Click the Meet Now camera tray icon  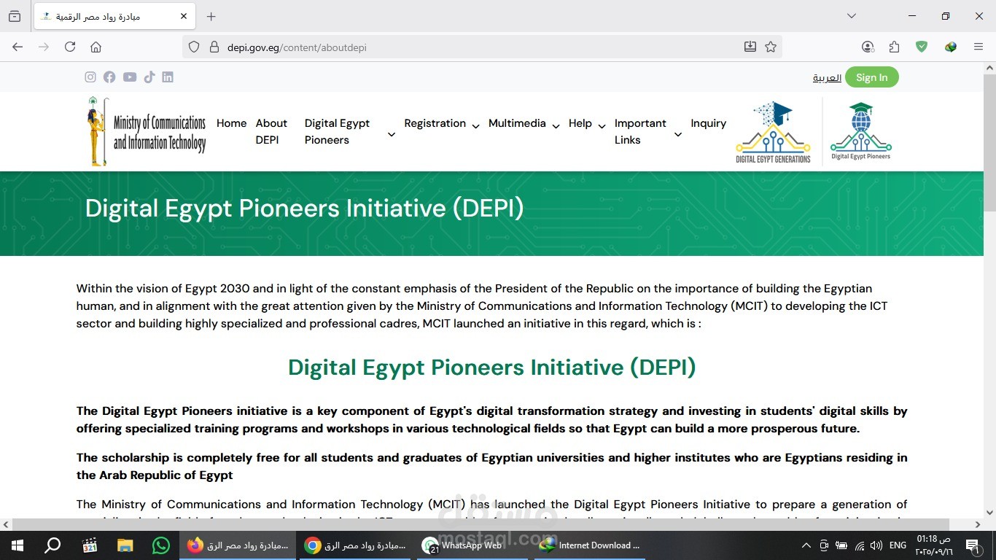tap(824, 545)
